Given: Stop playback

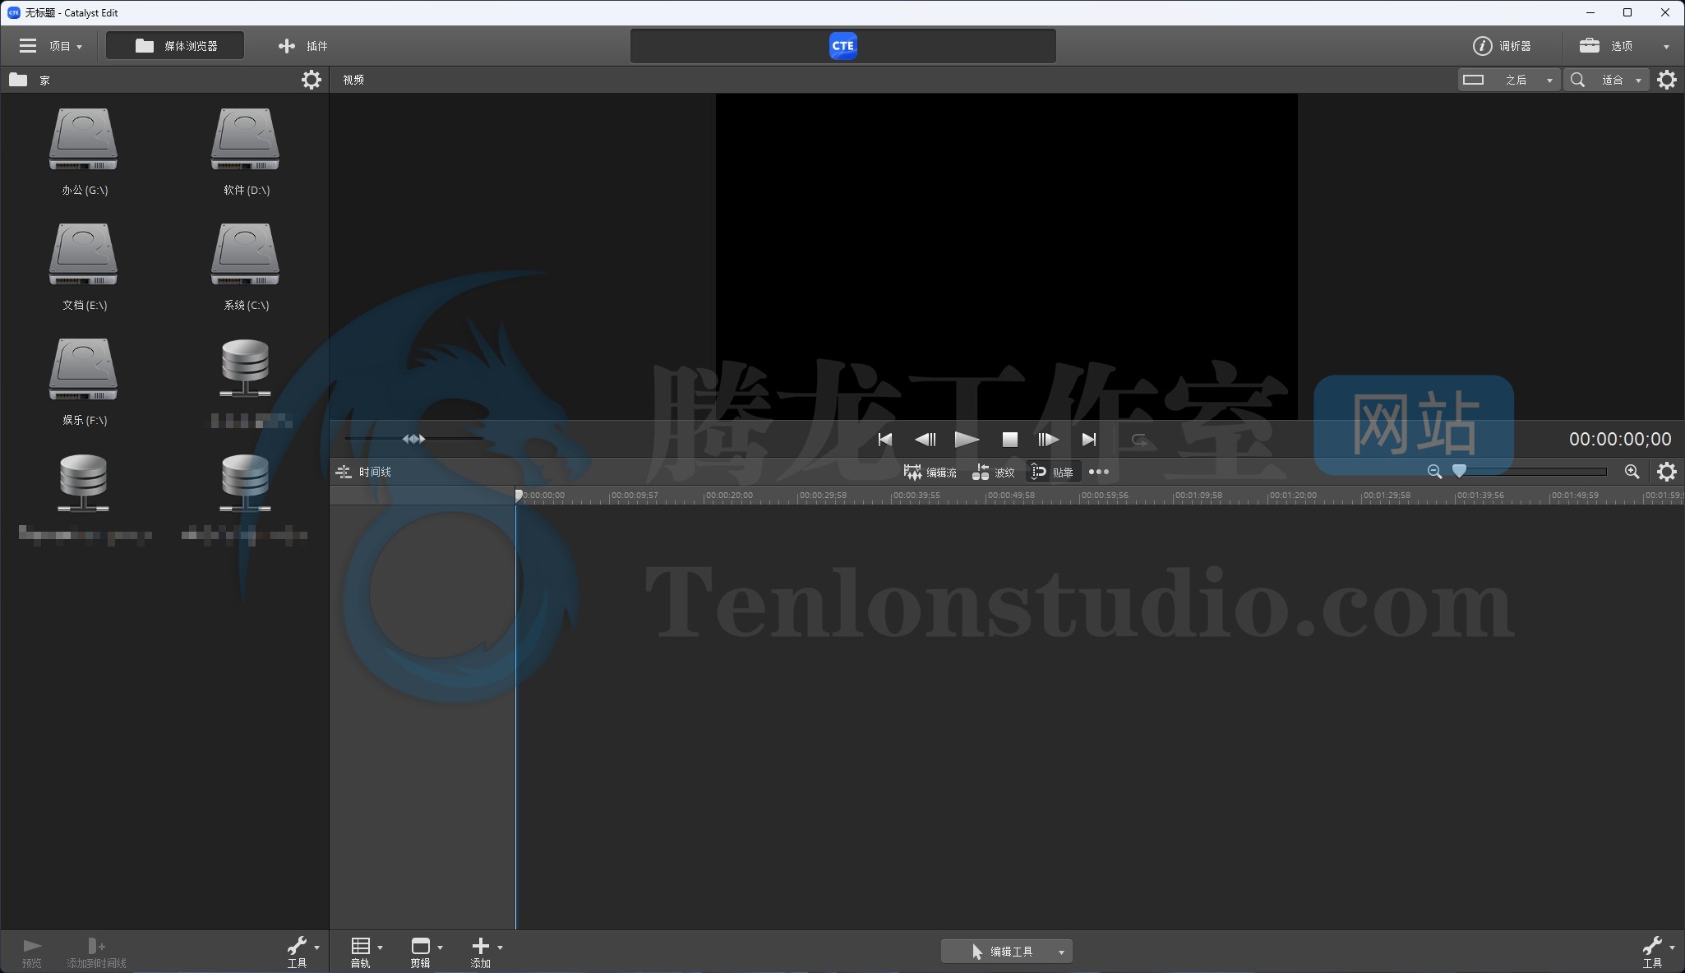Looking at the screenshot, I should 1010,440.
